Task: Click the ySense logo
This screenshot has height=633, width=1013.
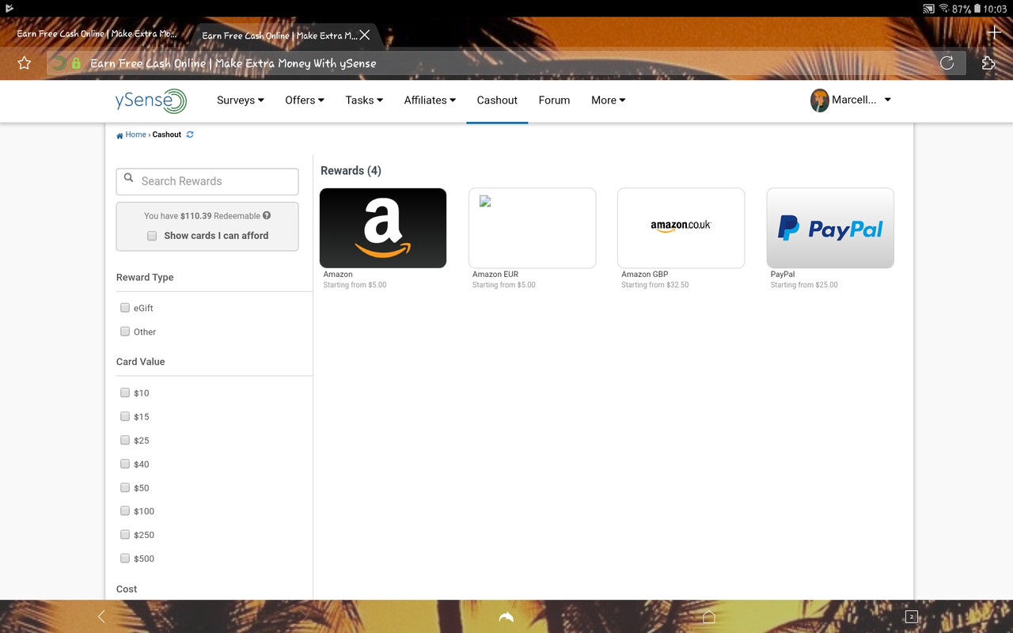Action: click(x=151, y=100)
